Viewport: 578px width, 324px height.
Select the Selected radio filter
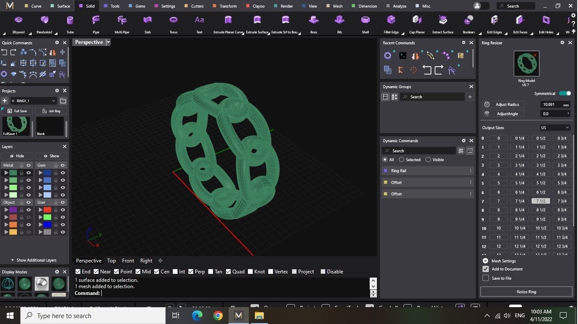point(402,160)
